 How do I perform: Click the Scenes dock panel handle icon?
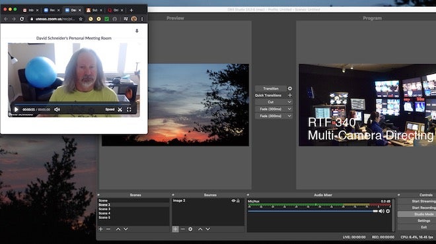click(x=98, y=195)
